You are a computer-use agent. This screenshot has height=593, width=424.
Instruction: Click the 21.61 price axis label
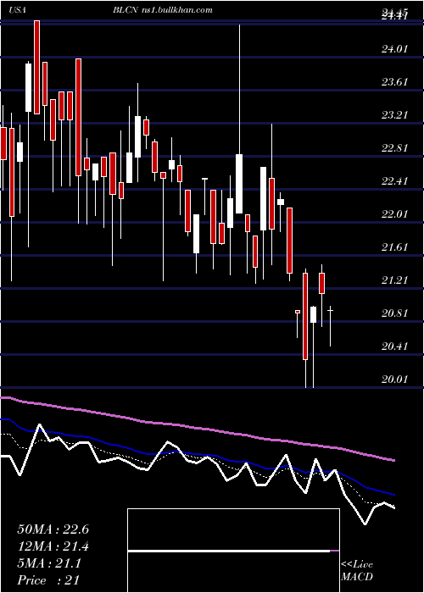coord(394,247)
